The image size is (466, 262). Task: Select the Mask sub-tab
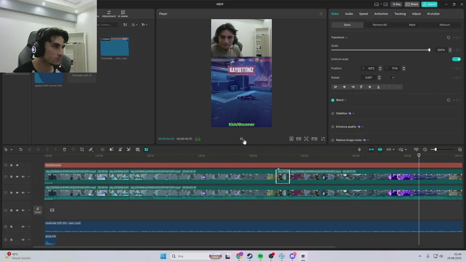(412, 25)
